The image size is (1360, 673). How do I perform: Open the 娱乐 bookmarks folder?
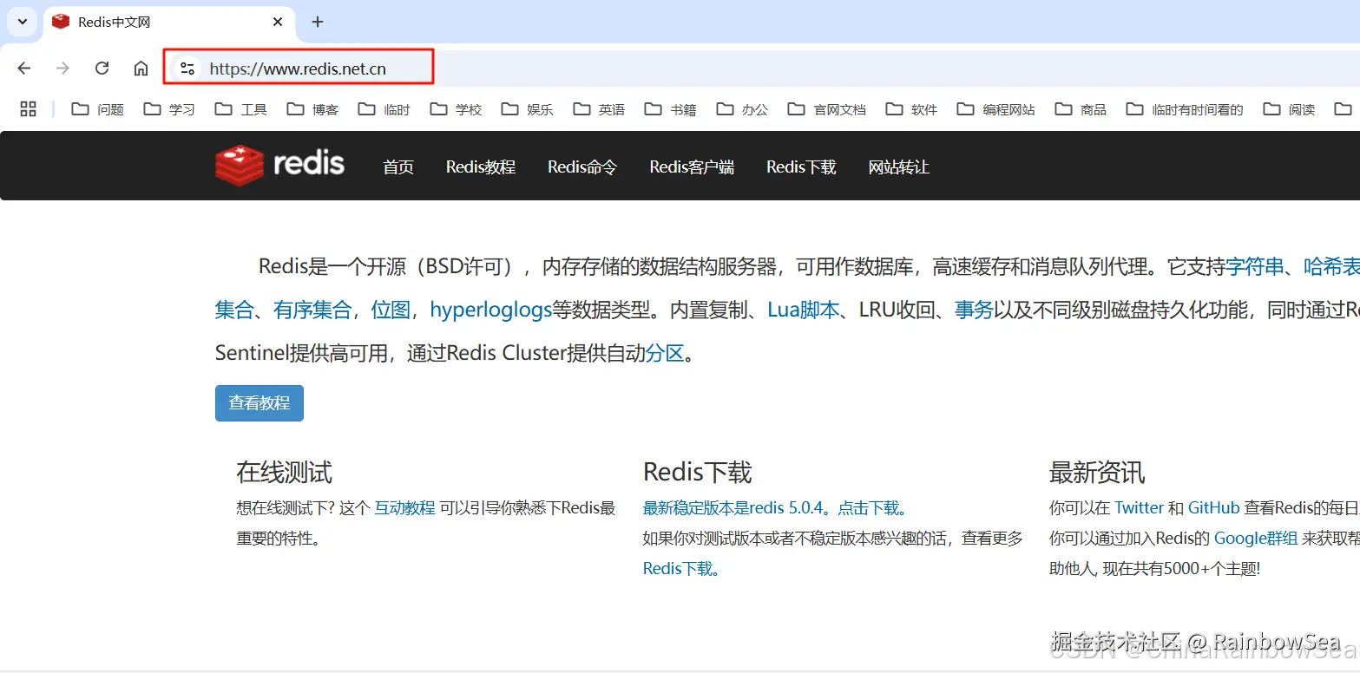pyautogui.click(x=528, y=109)
